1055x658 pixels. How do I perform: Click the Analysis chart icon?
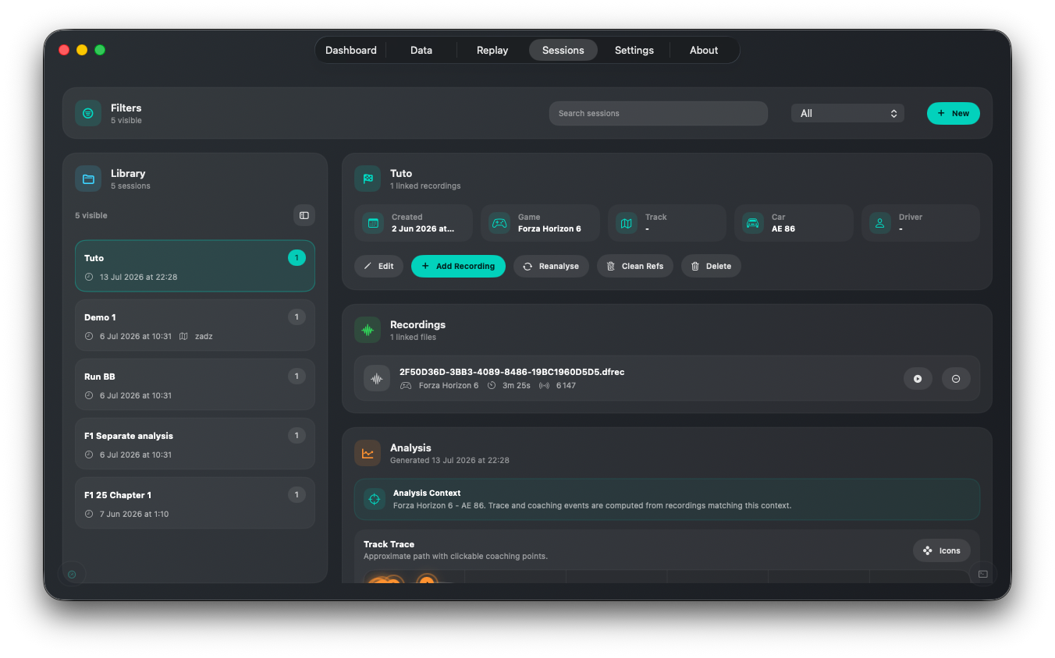368,453
